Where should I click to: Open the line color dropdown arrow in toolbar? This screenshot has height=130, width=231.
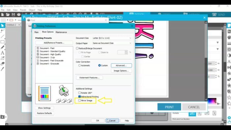tap(16, 20)
